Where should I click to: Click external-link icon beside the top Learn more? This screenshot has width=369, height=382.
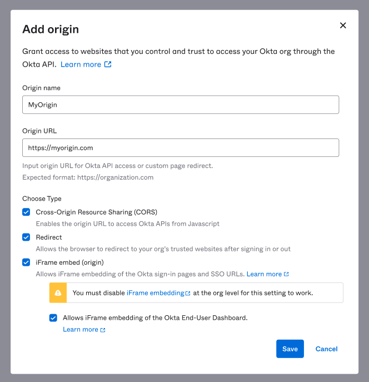(x=108, y=65)
